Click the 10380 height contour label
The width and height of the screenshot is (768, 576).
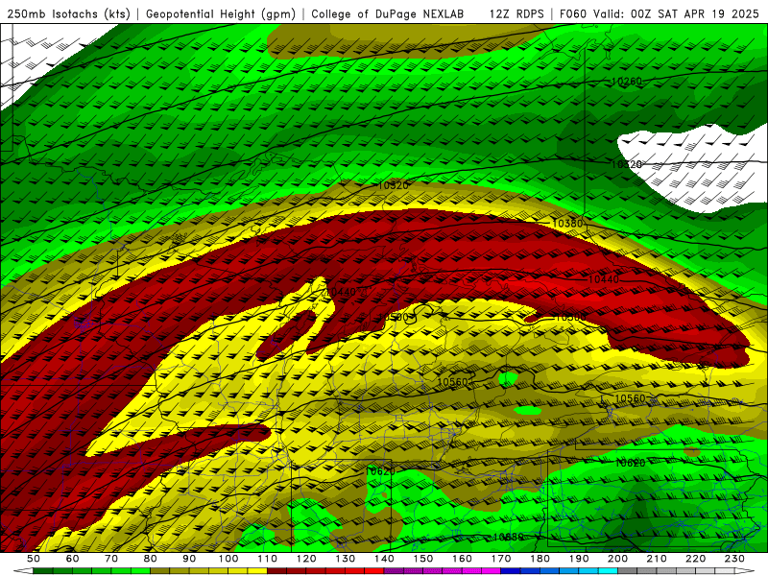pyautogui.click(x=567, y=224)
